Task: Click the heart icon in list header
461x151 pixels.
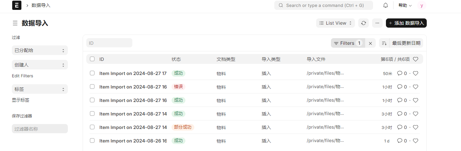Action: click(x=416, y=59)
